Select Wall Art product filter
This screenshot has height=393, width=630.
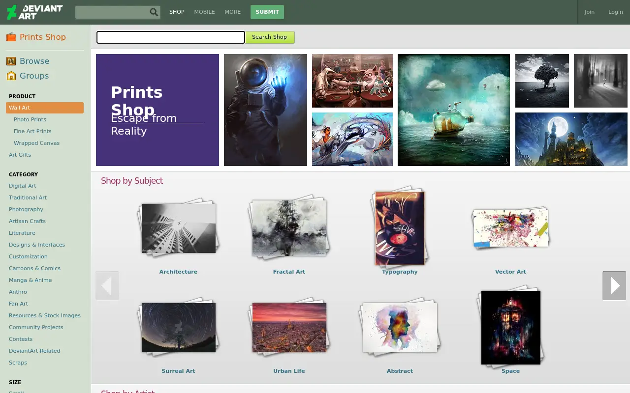[x=45, y=108]
